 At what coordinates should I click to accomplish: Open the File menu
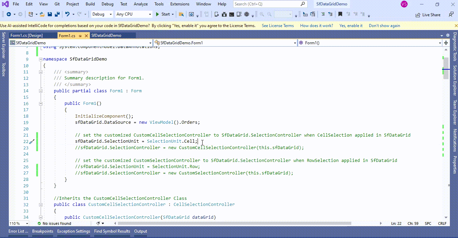click(x=16, y=4)
